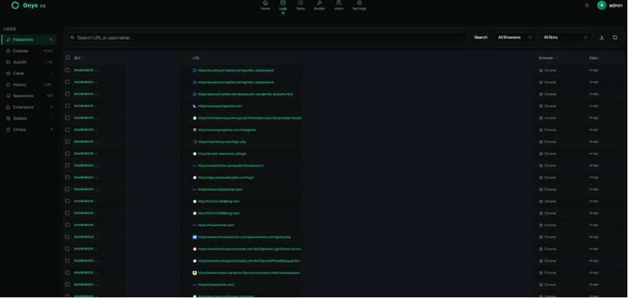
Task: Open the protec.teamtrack.uk login URL link
Action: [222, 154]
